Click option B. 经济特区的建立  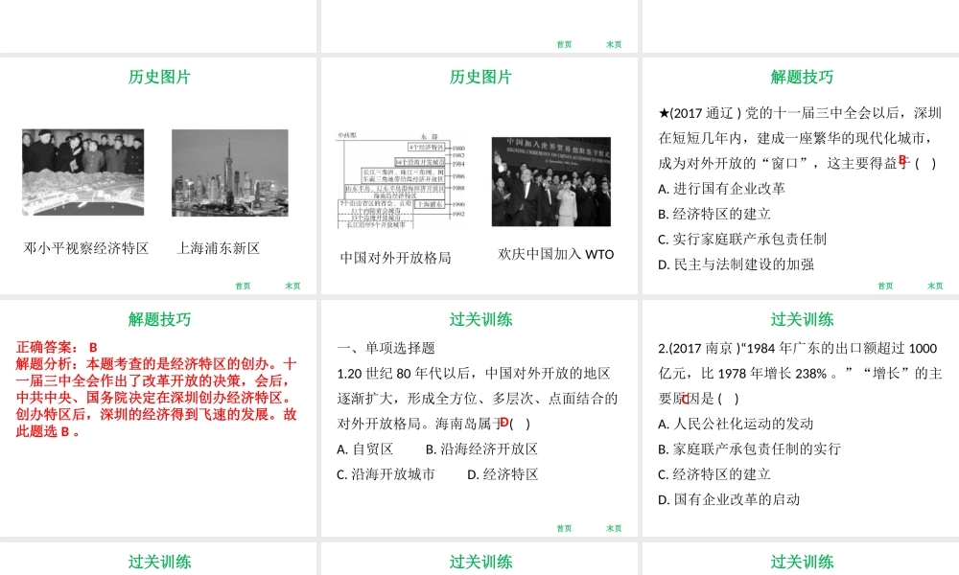[713, 214]
